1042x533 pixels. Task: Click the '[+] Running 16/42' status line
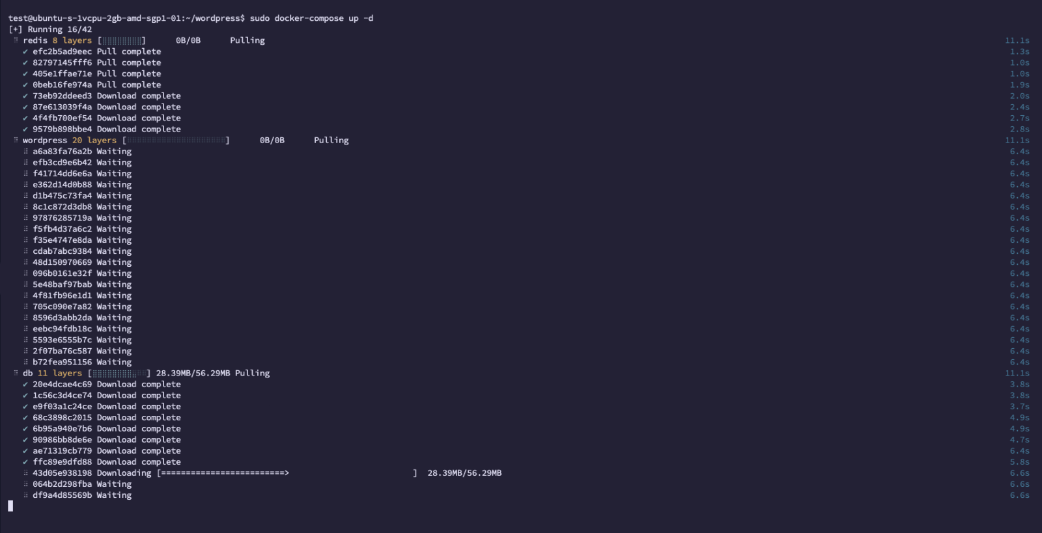pyautogui.click(x=50, y=29)
